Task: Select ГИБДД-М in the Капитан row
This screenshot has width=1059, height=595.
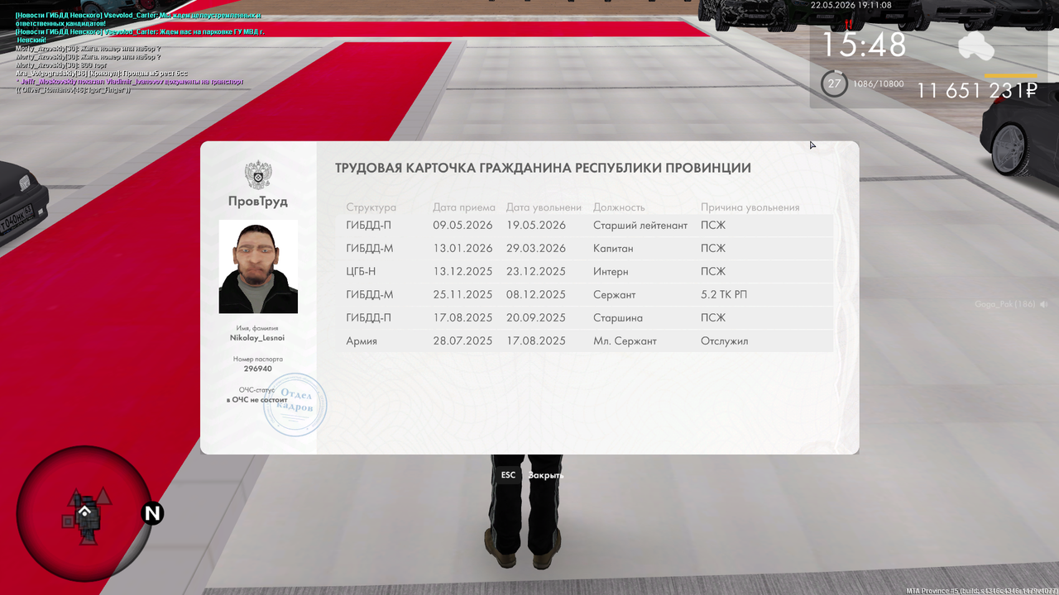Action: 370,249
